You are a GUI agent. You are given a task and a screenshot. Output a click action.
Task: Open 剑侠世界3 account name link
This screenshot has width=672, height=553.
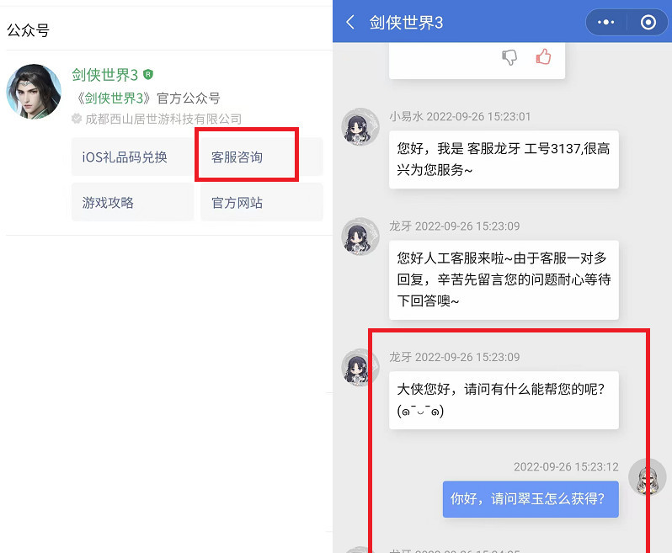104,75
